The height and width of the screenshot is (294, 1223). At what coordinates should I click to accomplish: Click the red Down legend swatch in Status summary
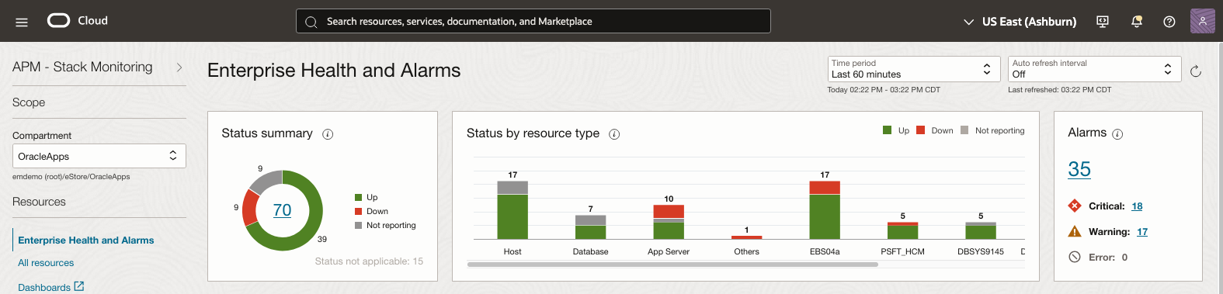pos(359,211)
